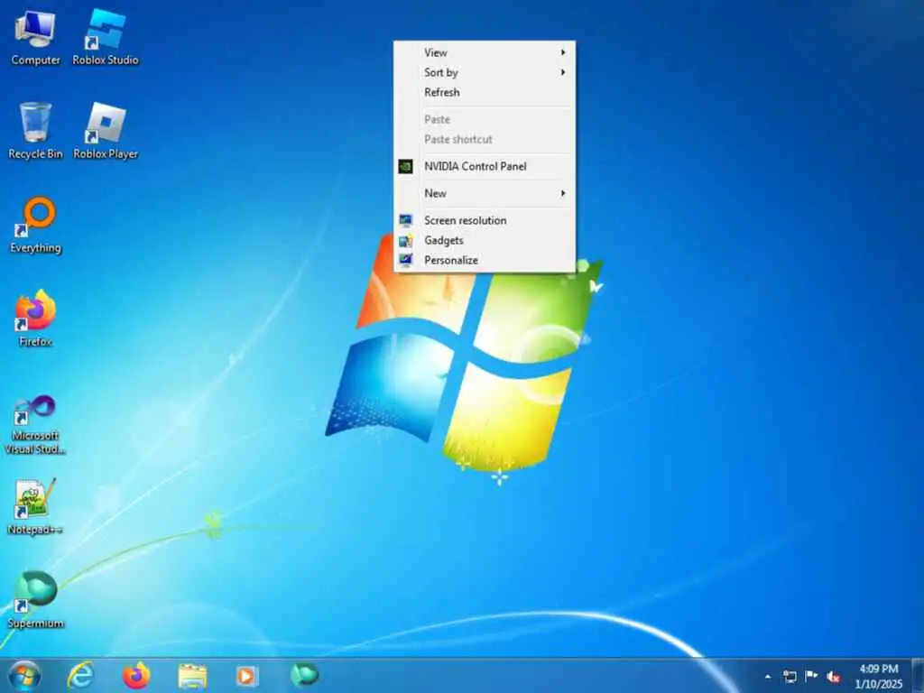The image size is (924, 693).
Task: Open the clock showing 4:09 PM
Action: 879,676
